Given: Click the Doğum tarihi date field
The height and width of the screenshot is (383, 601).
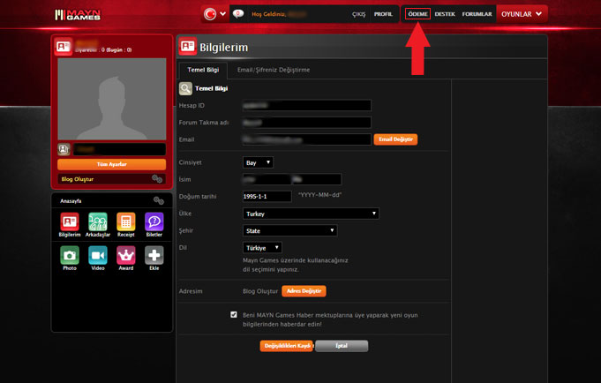Looking at the screenshot, I should click(267, 196).
